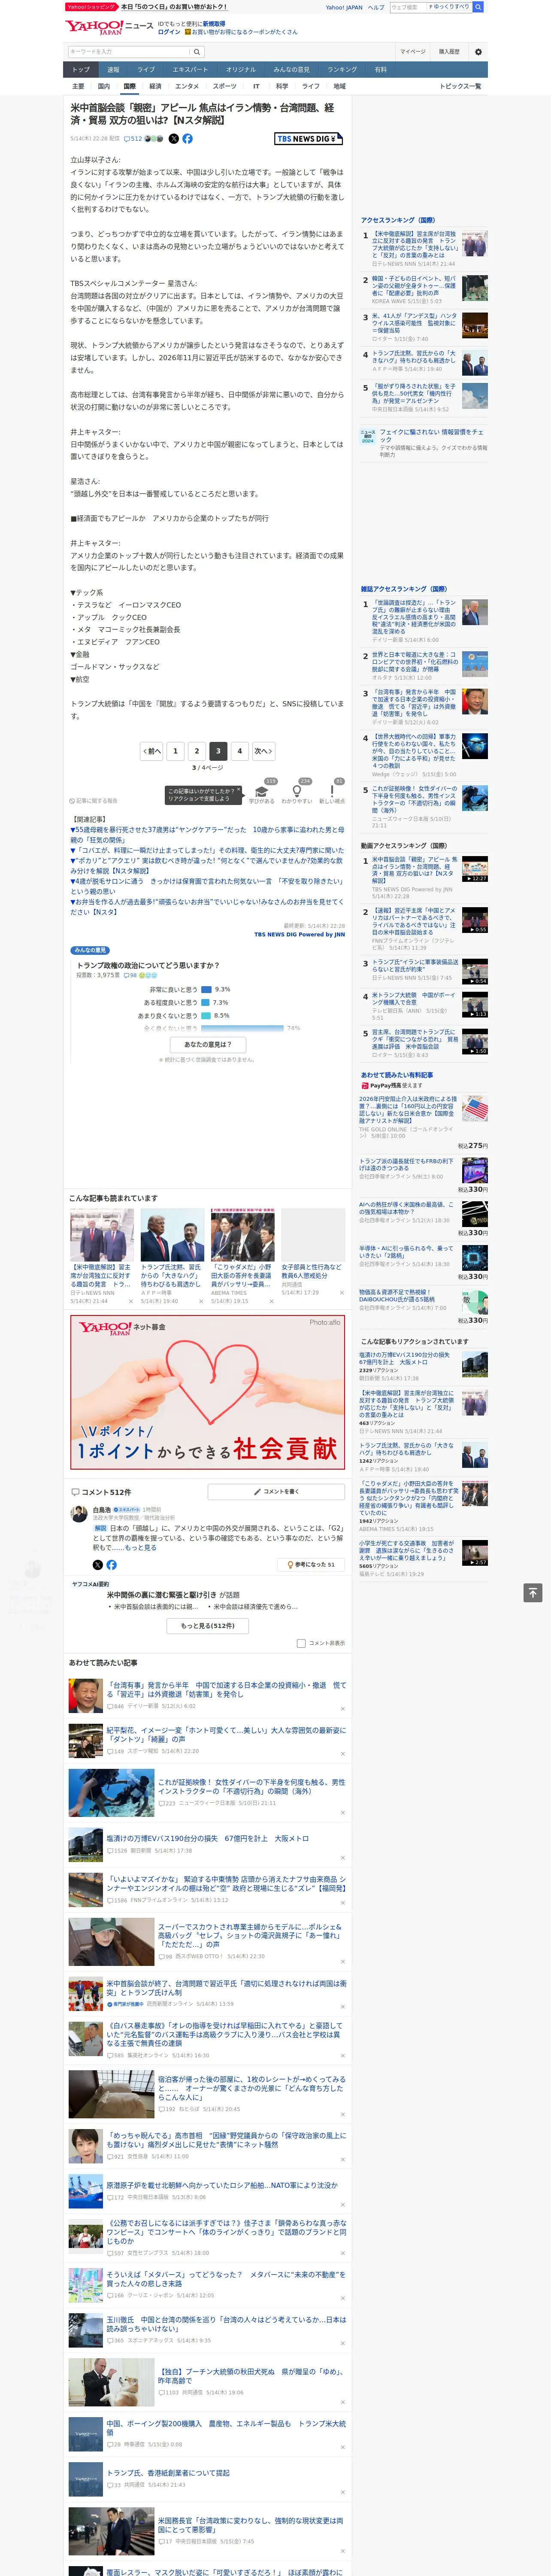This screenshot has height=2576, width=551.
Task: Go to the next page 次へ
Action: pos(263,751)
